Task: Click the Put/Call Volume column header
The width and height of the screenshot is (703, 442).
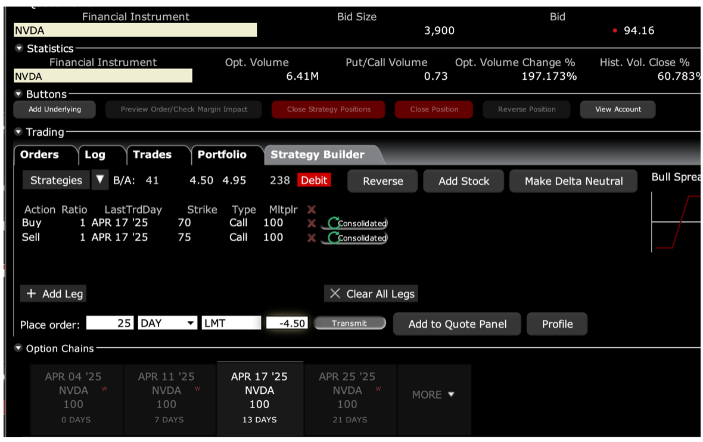Action: coord(387,63)
